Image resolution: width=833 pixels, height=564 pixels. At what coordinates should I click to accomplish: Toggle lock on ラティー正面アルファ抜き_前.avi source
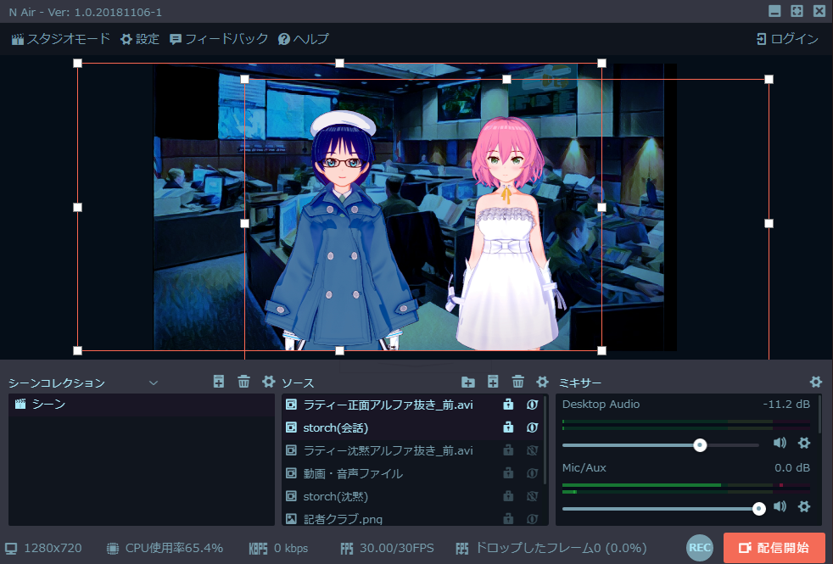pyautogui.click(x=509, y=405)
